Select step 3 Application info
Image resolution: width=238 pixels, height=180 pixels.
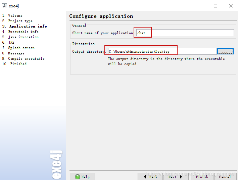pos(25,26)
